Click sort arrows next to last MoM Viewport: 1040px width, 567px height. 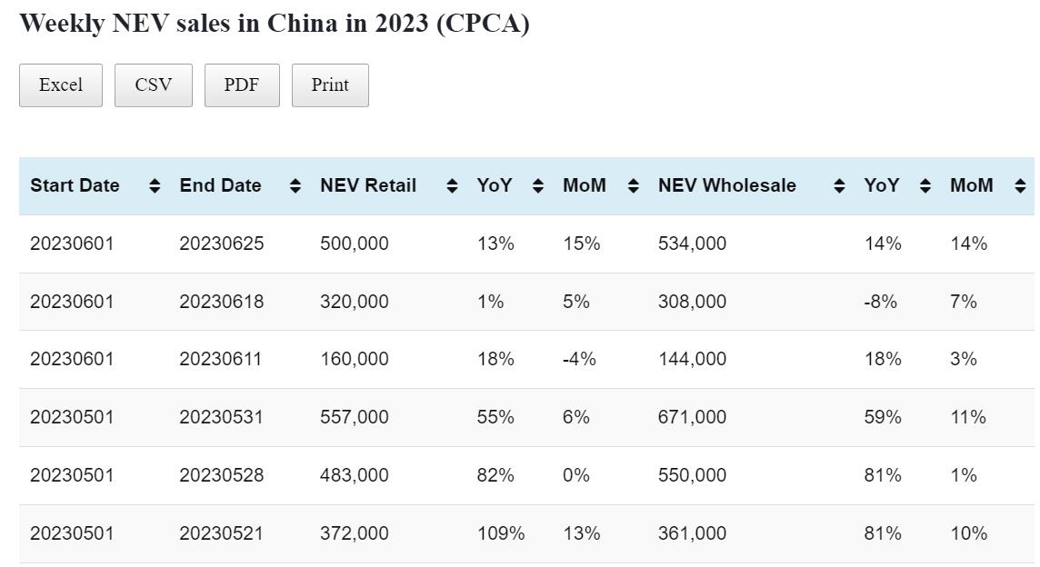pos(1020,186)
